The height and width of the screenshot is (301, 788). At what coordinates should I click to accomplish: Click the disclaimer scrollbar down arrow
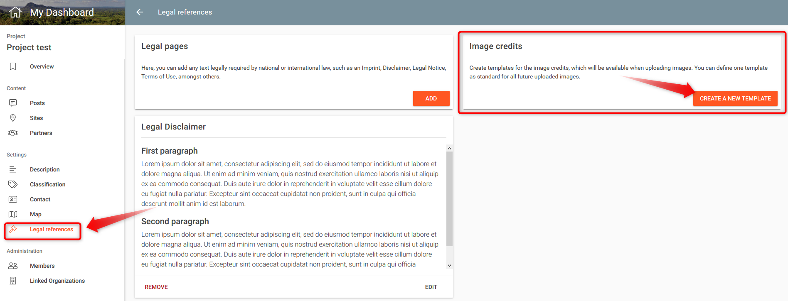[x=449, y=266]
